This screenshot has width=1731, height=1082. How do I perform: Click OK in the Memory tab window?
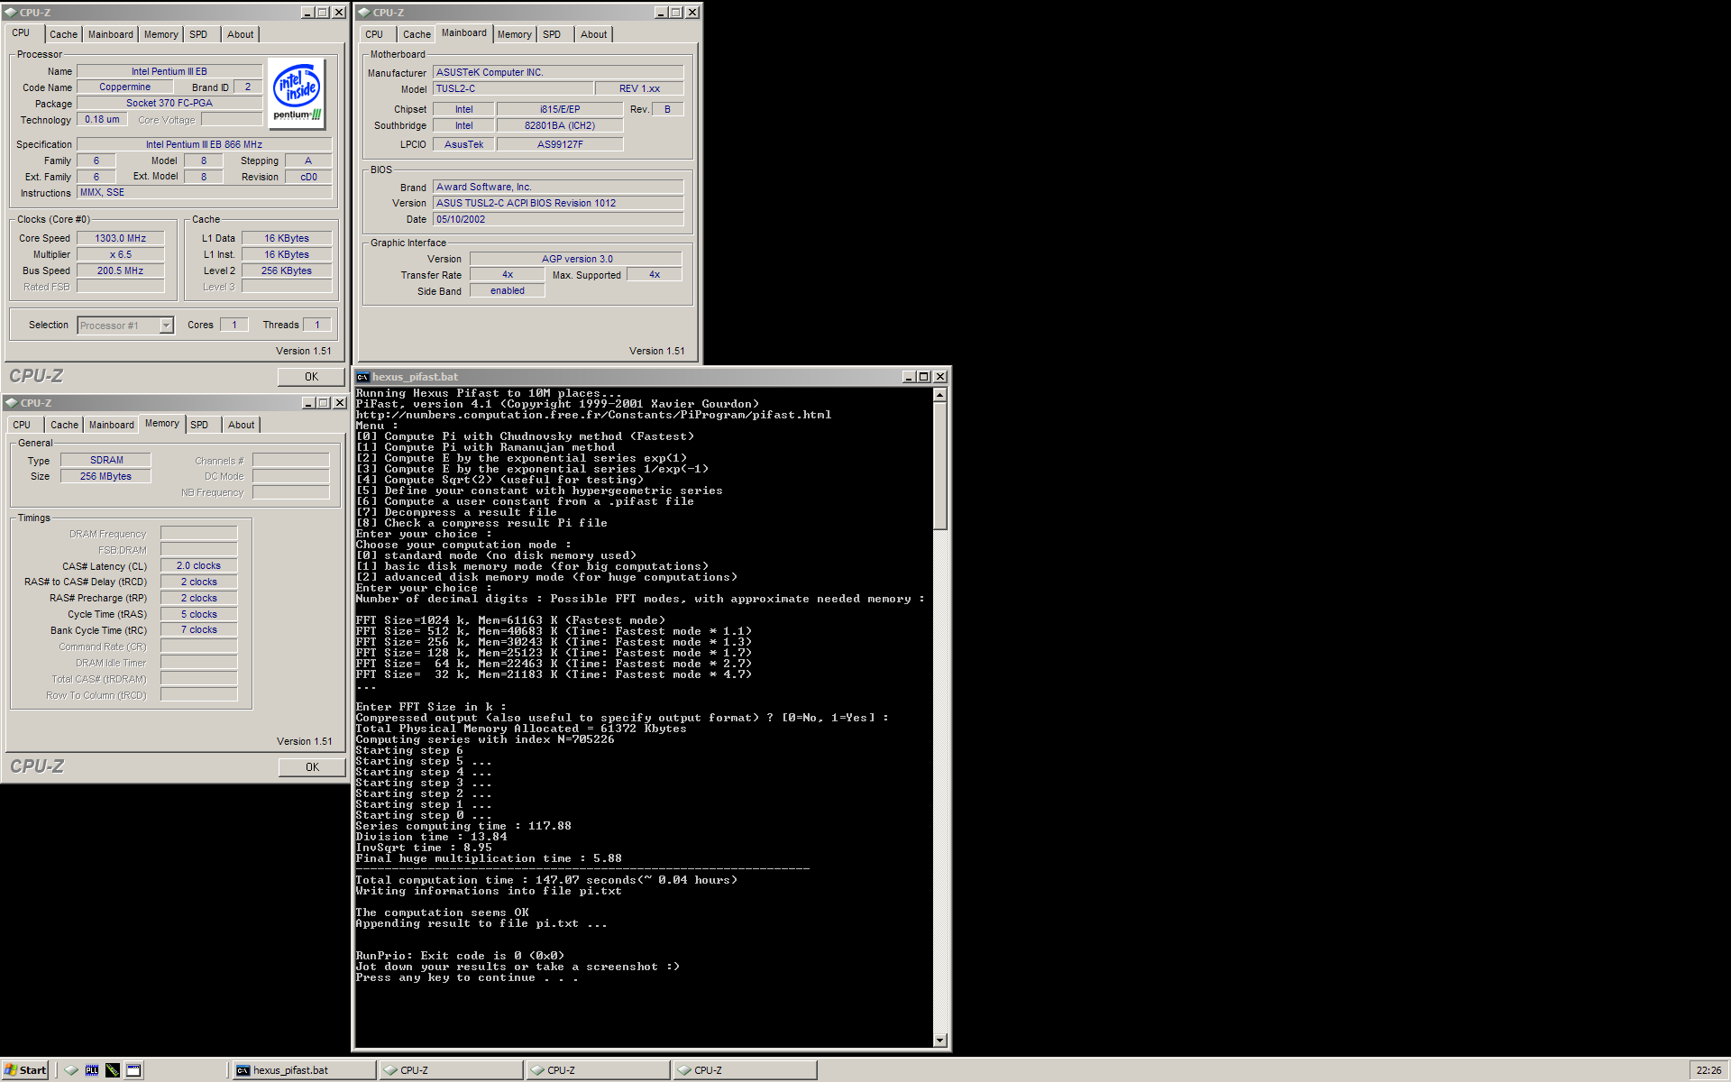pyautogui.click(x=312, y=767)
